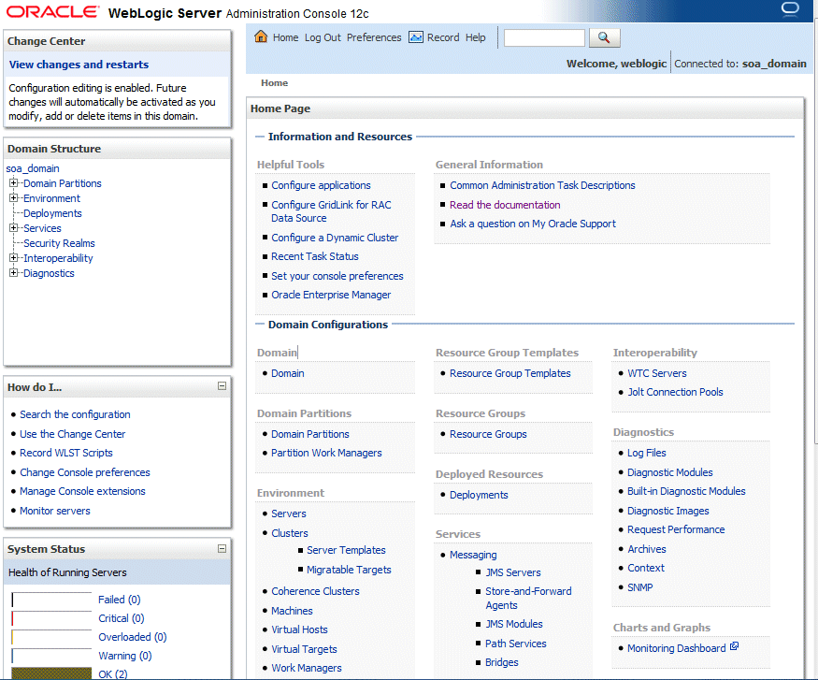The height and width of the screenshot is (680, 818).
Task: Open Use the Change Center link
Action: 73,434
